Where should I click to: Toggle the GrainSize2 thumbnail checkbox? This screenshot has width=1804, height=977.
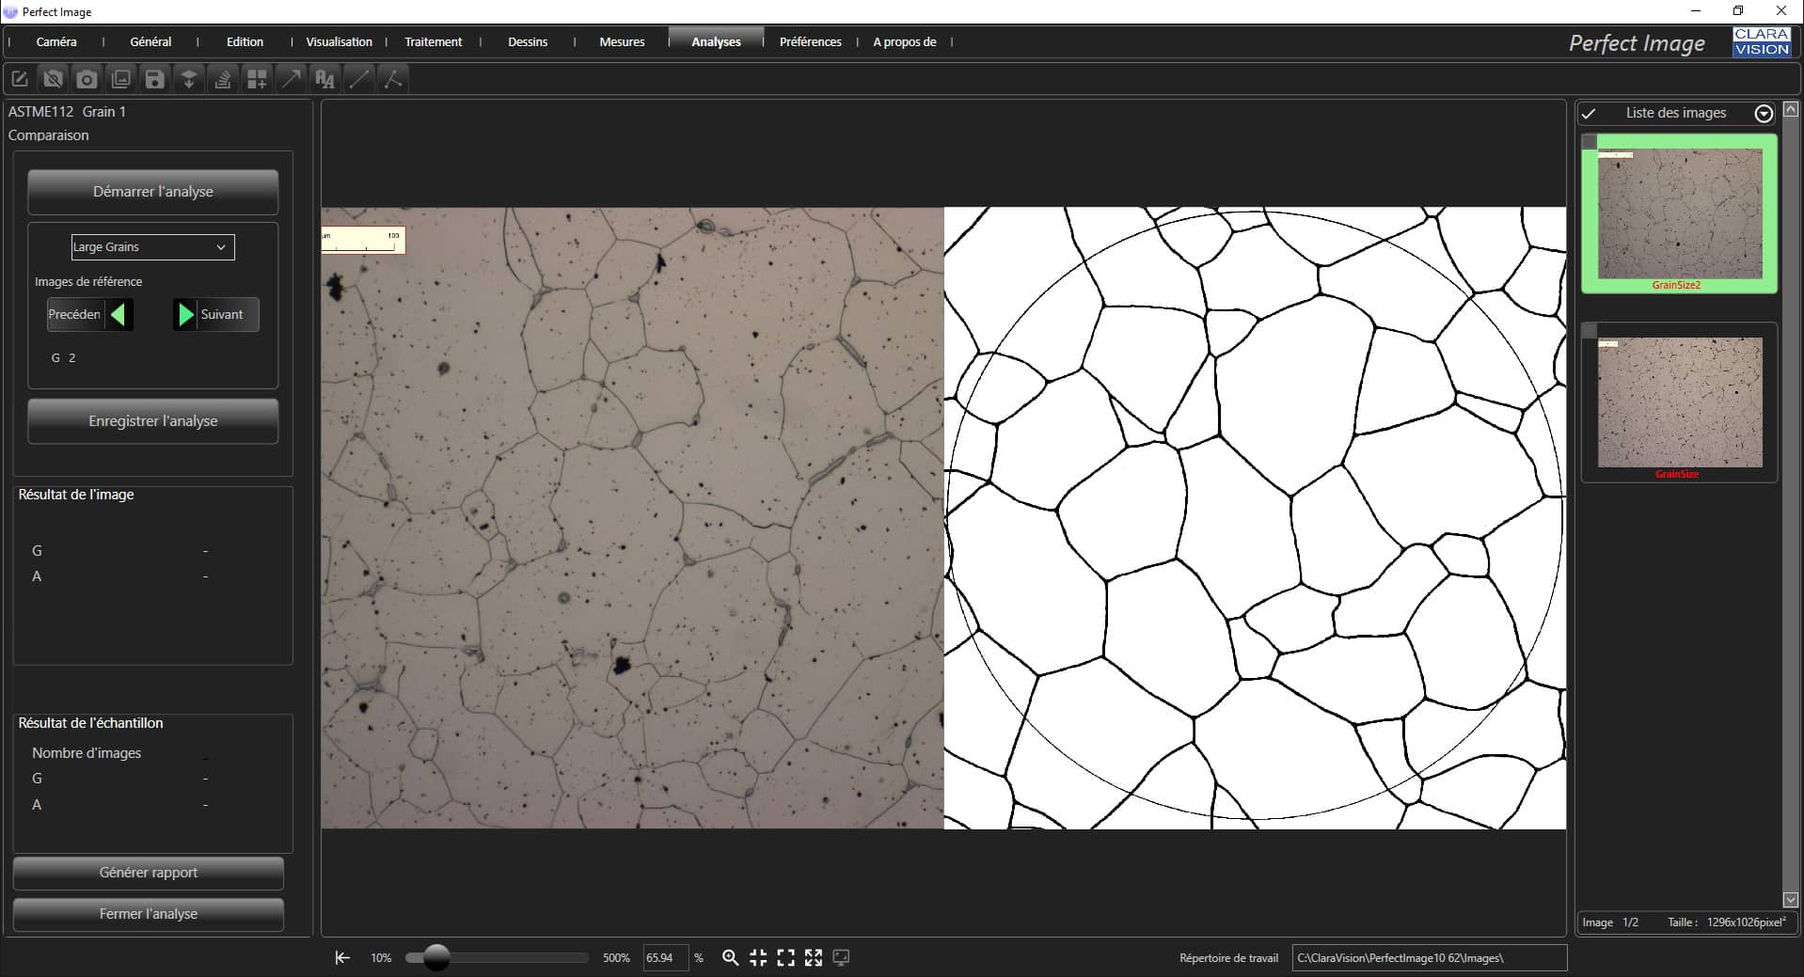[x=1590, y=141]
